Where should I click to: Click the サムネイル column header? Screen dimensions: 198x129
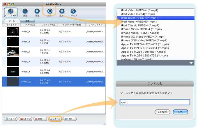coord(11,25)
